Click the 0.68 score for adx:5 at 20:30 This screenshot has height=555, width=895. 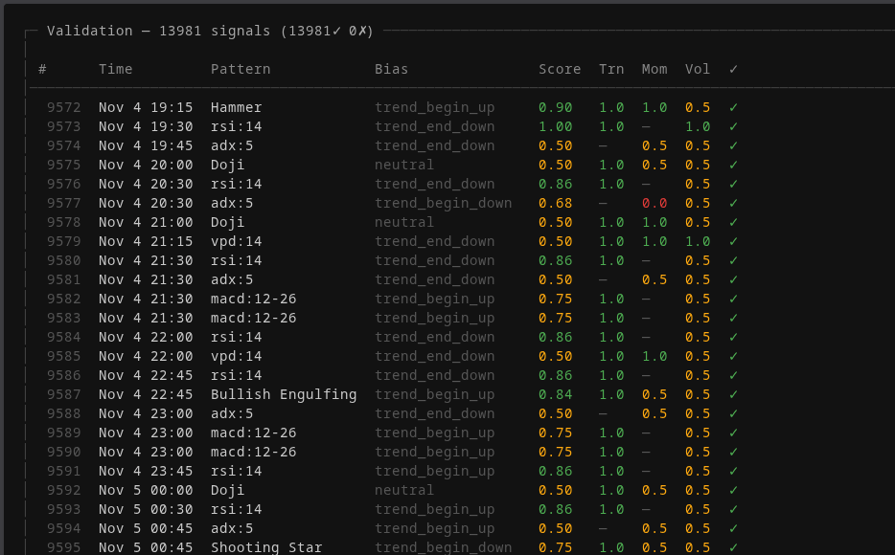[560, 203]
